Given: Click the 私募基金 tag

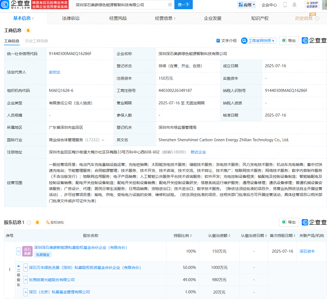Looking at the screenshot, I should coord(43,255).
